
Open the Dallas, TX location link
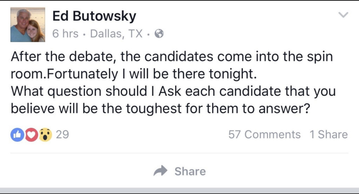[116, 34]
